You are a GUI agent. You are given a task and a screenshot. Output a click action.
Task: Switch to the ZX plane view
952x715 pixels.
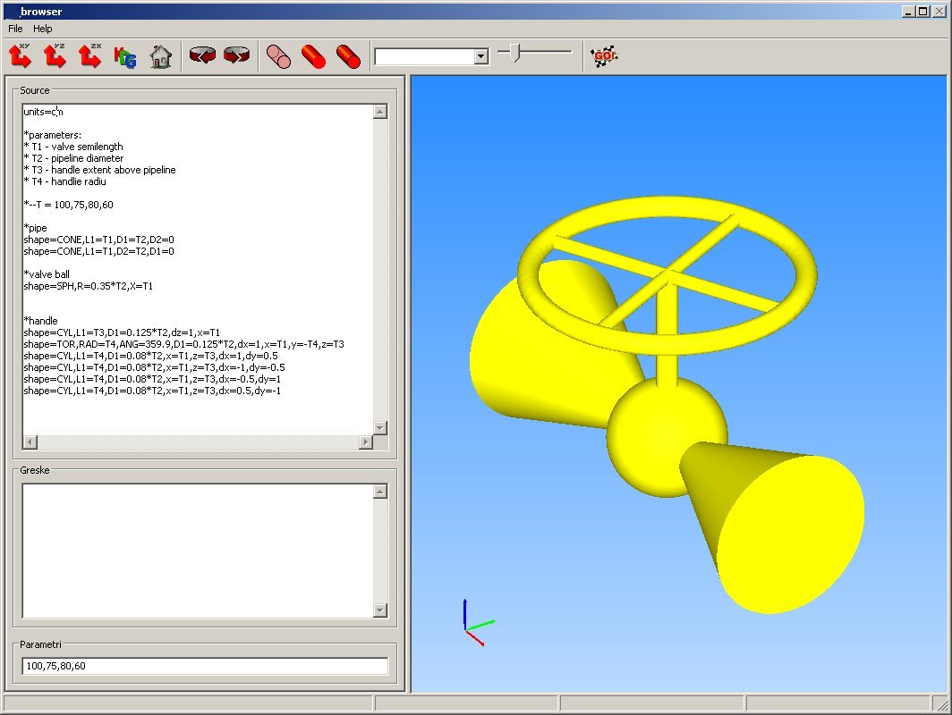(89, 56)
